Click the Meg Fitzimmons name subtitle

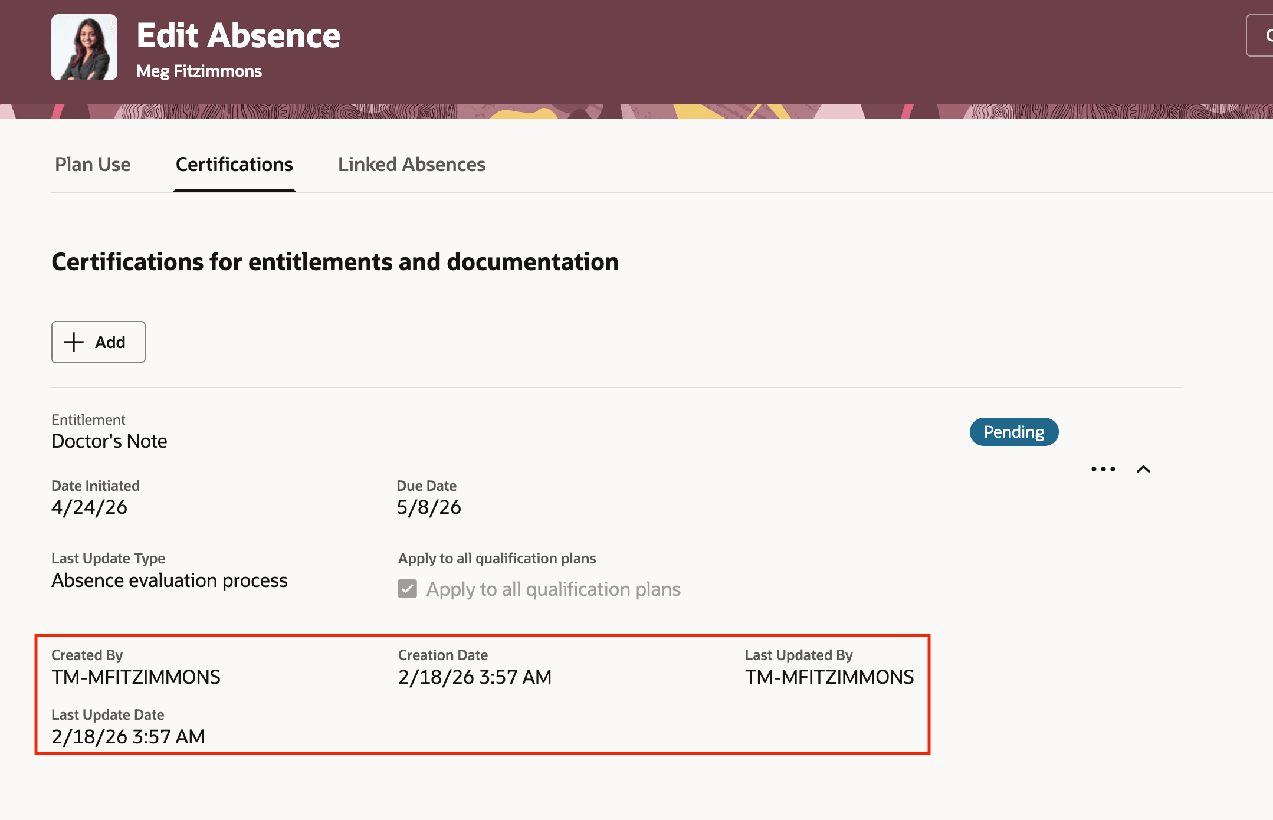(199, 71)
